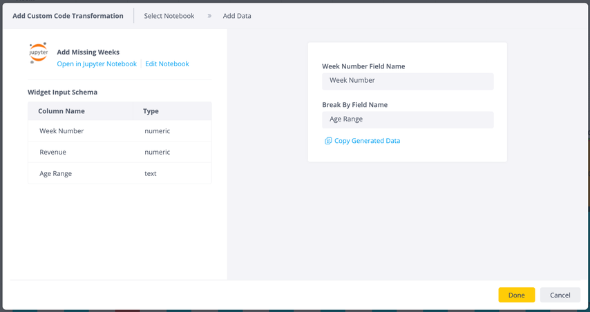Screen dimensions: 590x312
Task: Click the Edit Notebook link
Action: click(167, 64)
